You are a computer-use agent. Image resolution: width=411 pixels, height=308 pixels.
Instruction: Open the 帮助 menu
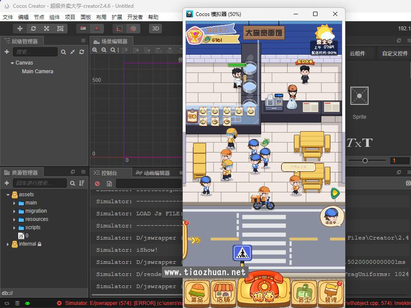click(x=153, y=17)
